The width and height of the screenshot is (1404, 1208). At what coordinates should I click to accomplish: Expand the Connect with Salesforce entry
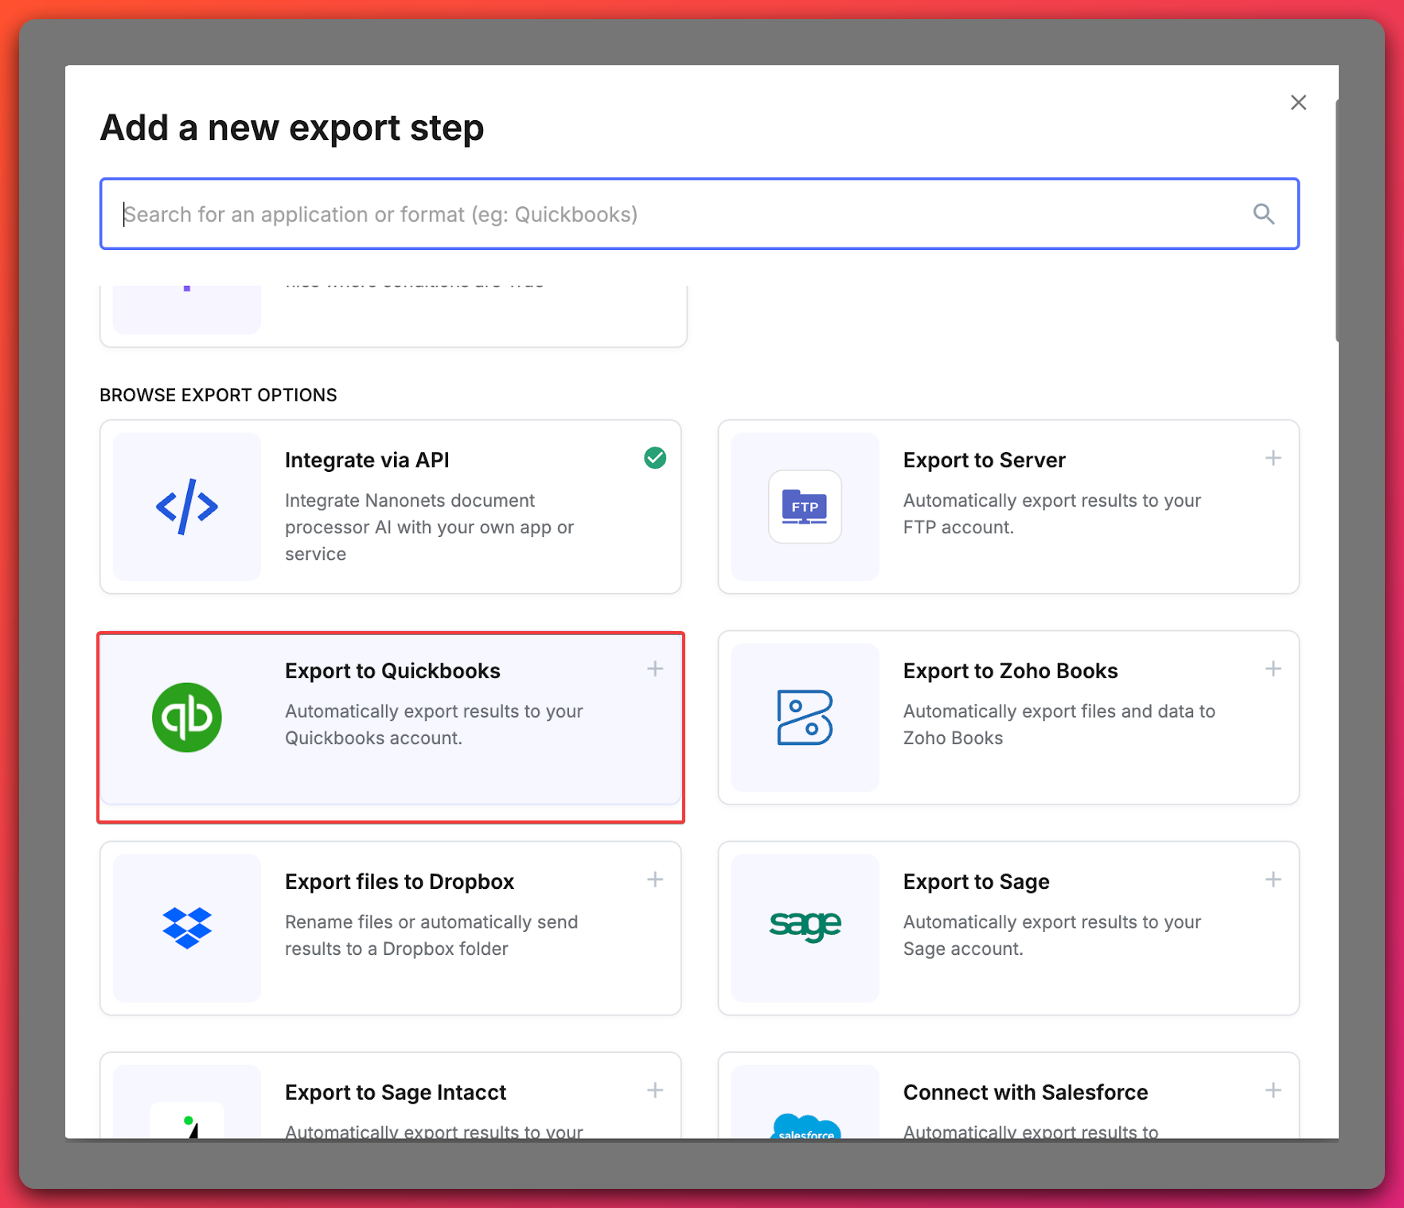coord(1273,1090)
